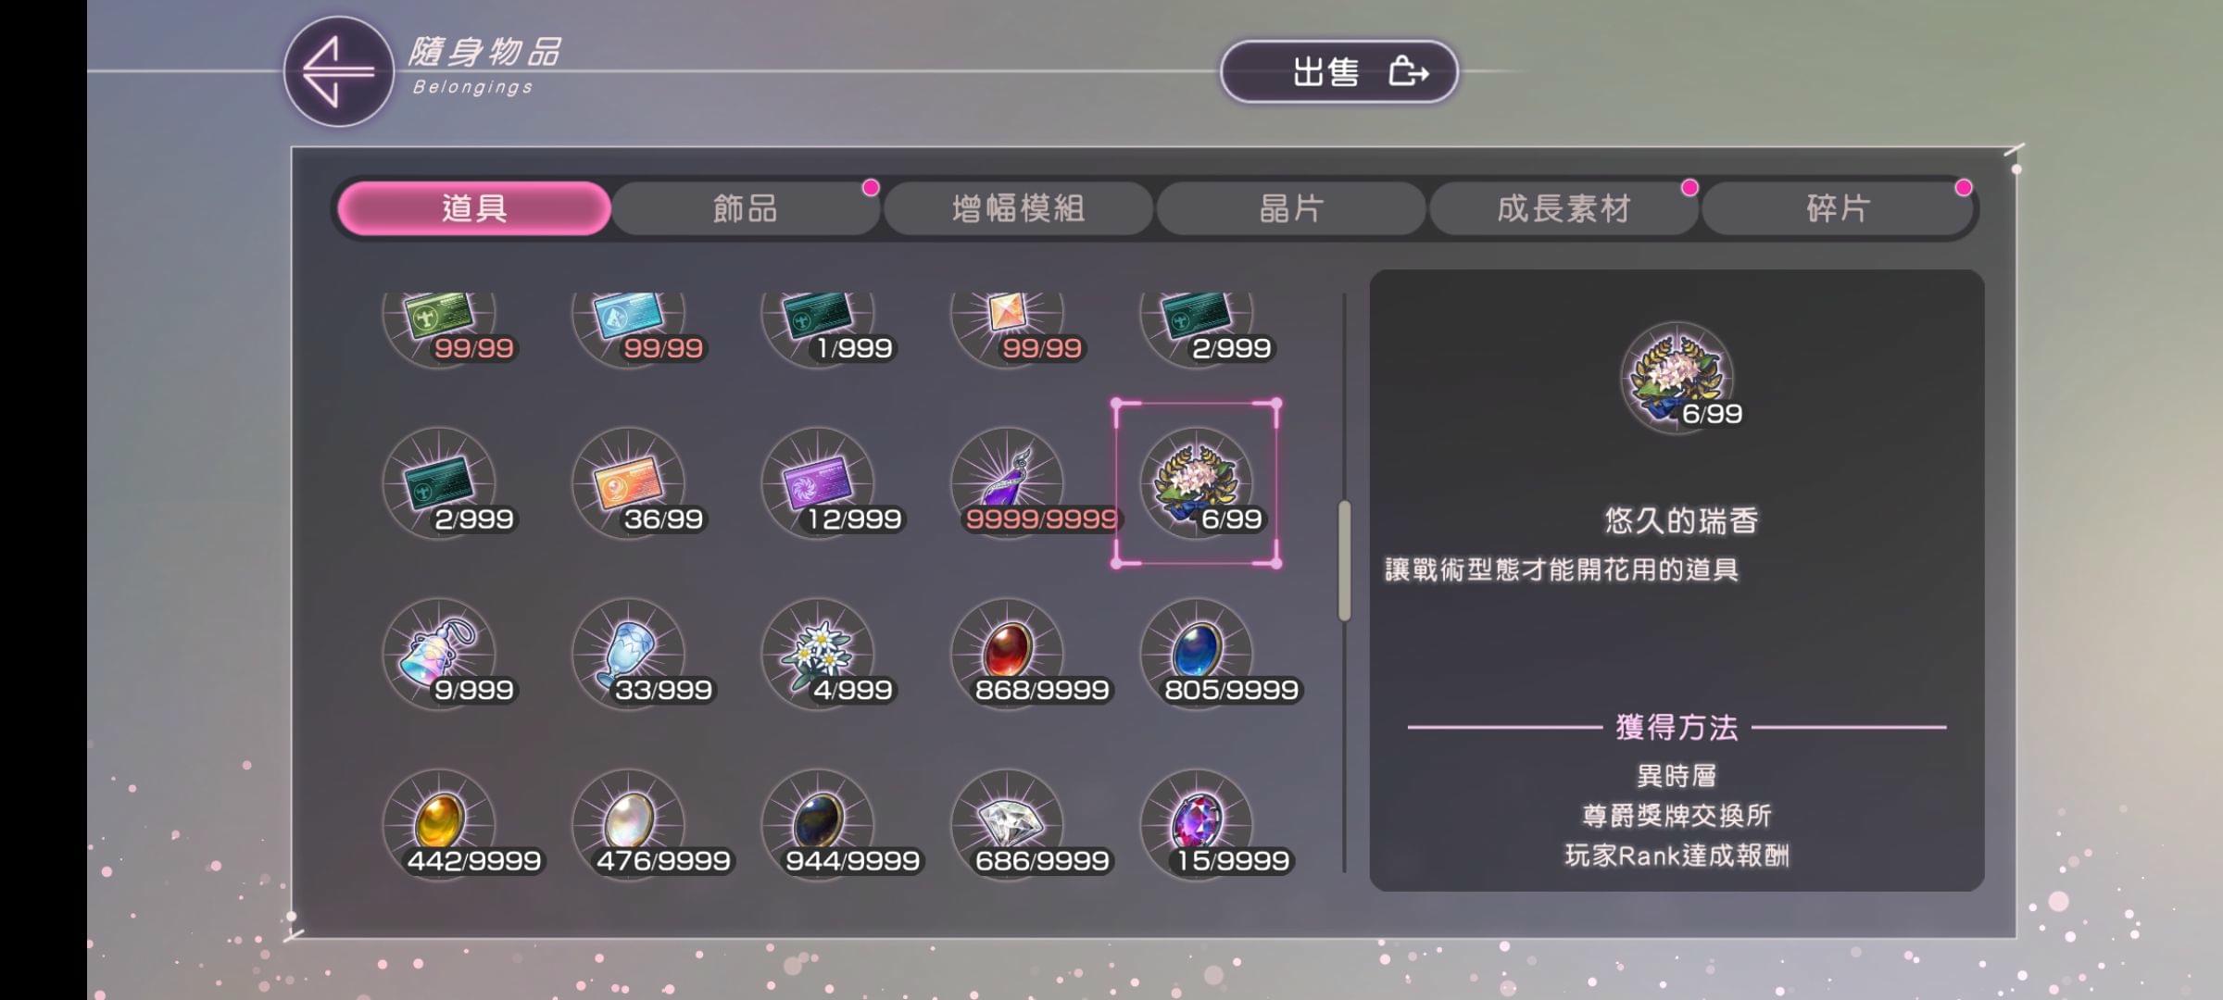Open the 增幅模組 tab
2223x1000 pixels.
(x=1018, y=208)
